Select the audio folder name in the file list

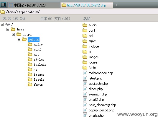tap(93, 25)
